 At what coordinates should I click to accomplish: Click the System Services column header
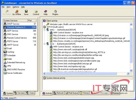click(x=15, y=20)
